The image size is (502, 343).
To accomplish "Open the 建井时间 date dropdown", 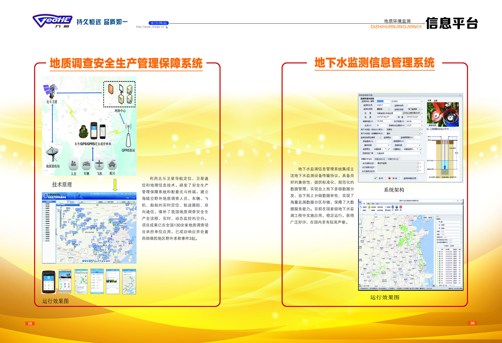I will [383, 145].
